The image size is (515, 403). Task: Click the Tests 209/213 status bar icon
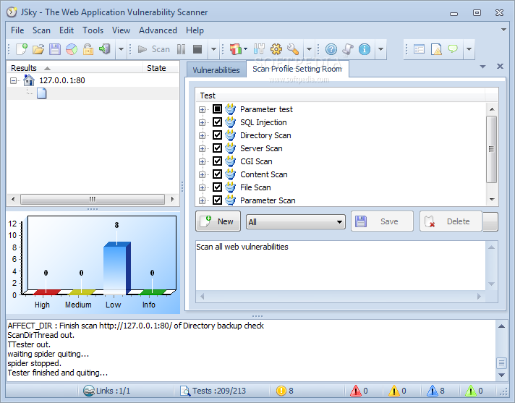pyautogui.click(x=185, y=391)
